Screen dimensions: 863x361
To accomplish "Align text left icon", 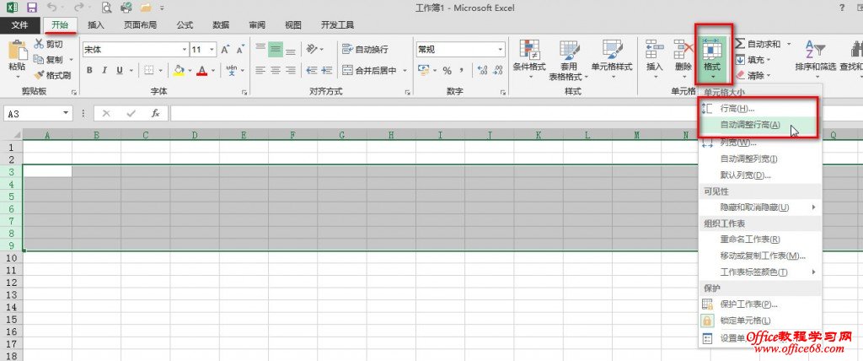I will click(x=261, y=71).
